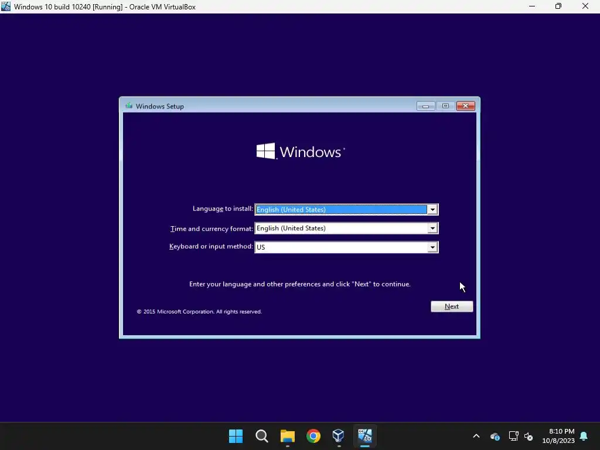Open Keyboard or input method dropdown arrow

432,247
